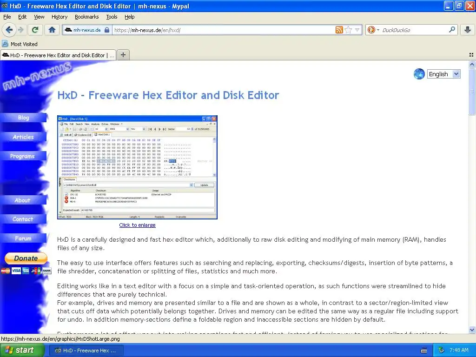This screenshot has width=476, height=357.
Task: Click the page scrollbar up arrow
Action: [x=472, y=64]
